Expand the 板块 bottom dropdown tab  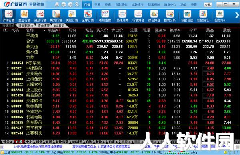[x=100, y=142]
